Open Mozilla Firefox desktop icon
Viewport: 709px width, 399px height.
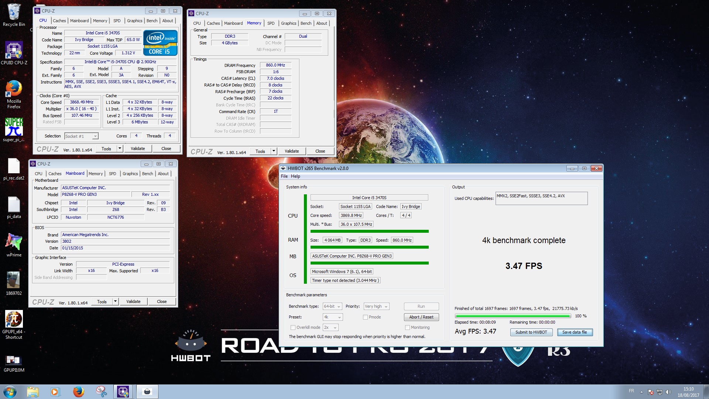tap(14, 94)
